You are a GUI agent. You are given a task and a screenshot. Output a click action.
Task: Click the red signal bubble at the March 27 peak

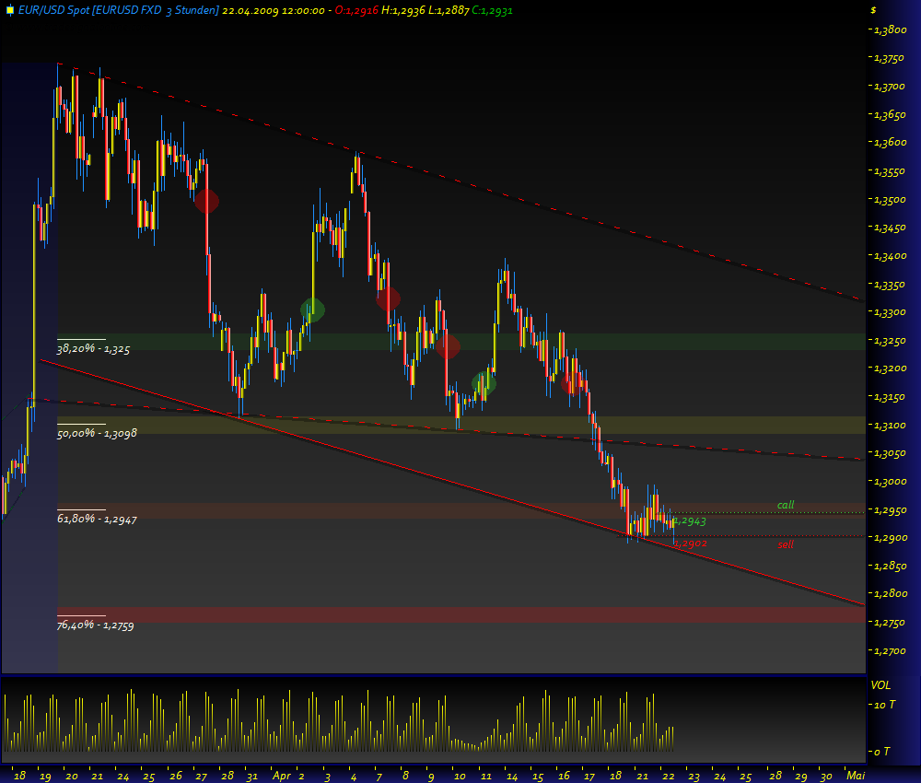coord(204,202)
